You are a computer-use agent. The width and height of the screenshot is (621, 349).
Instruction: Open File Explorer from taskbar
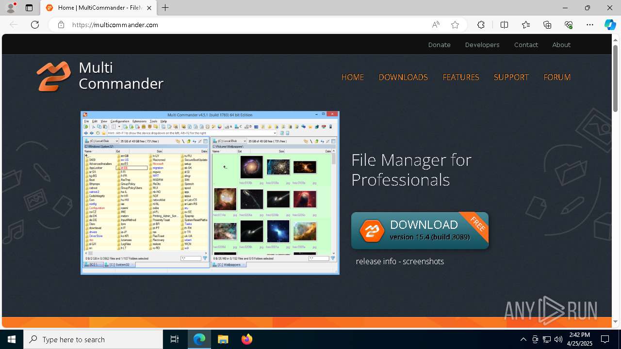223,339
